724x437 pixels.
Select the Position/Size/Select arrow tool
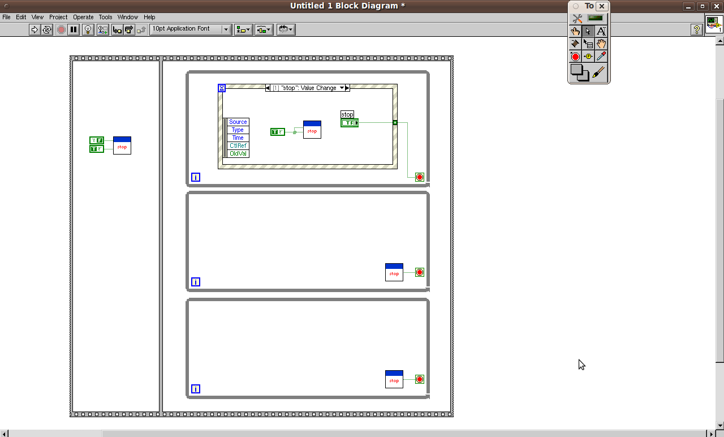point(588,31)
